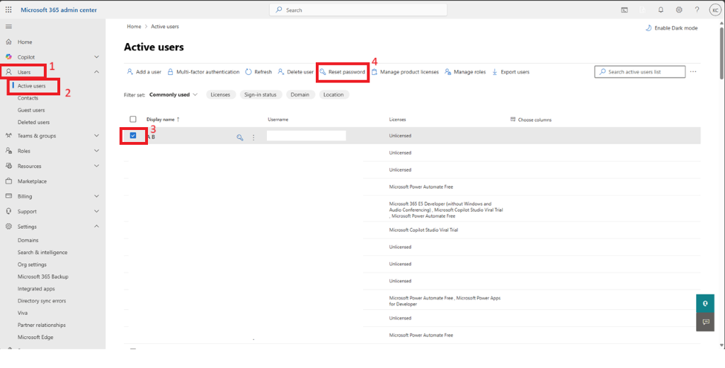Click Refresh in the toolbar
725x368 pixels.
(x=258, y=72)
